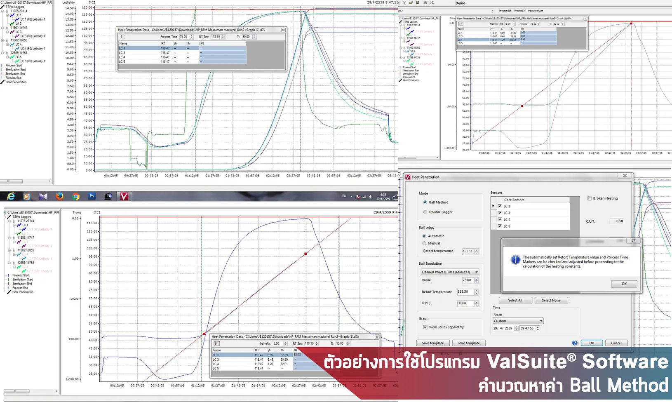Click the Open folder icon in the Demo window toolbar
The image size is (672, 402).
411,3
